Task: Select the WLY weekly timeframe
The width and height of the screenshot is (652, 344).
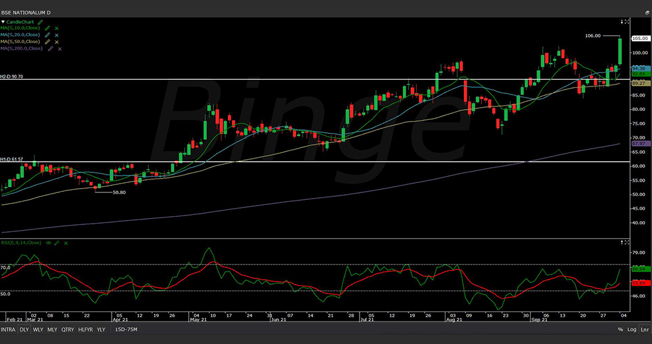Action: click(x=38, y=330)
